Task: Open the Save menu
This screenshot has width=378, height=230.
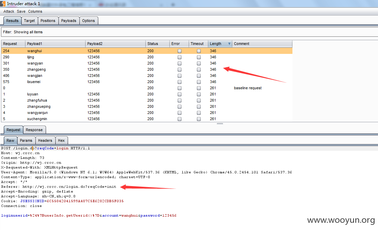Action: (21, 11)
